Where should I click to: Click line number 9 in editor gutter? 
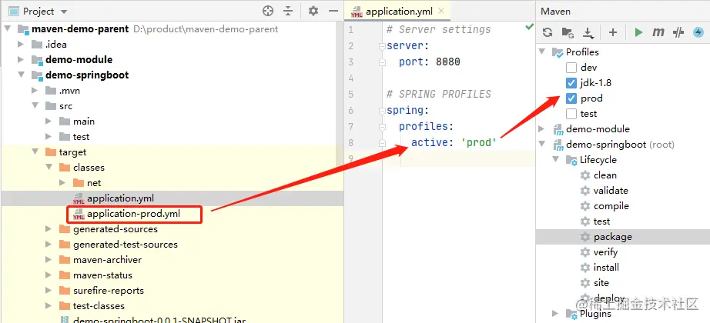tap(351, 159)
